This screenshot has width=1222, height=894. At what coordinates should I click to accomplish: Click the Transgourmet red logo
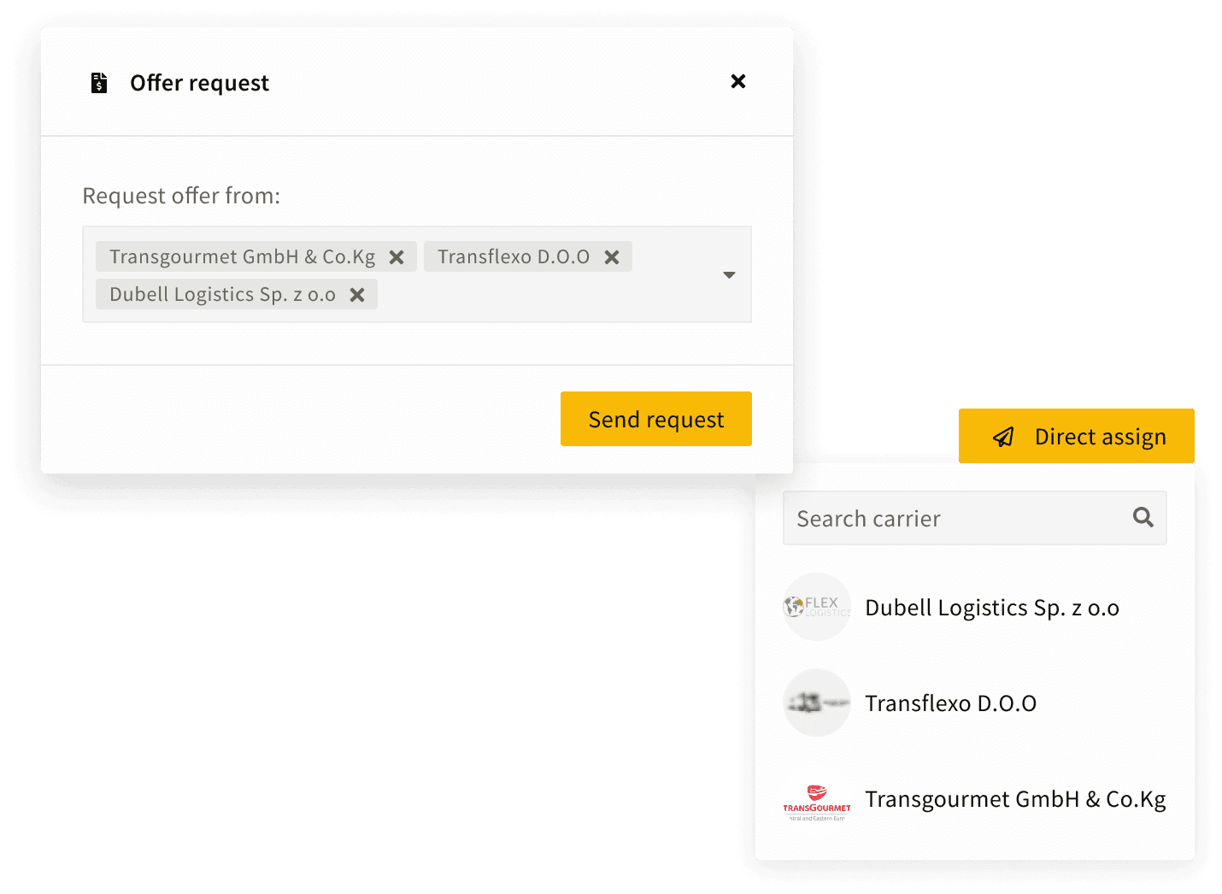pos(817,801)
